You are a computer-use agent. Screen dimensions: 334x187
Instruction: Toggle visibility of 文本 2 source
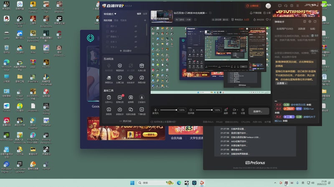[x=136, y=47]
